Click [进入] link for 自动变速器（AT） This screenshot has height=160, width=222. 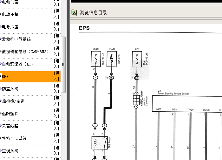coord(56,64)
